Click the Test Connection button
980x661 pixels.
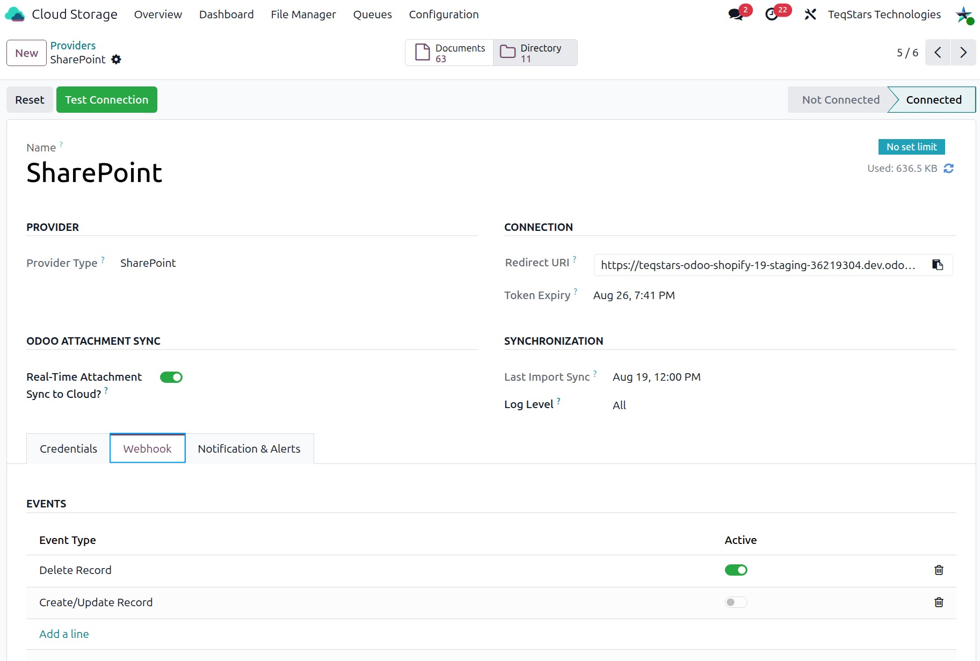(x=107, y=100)
